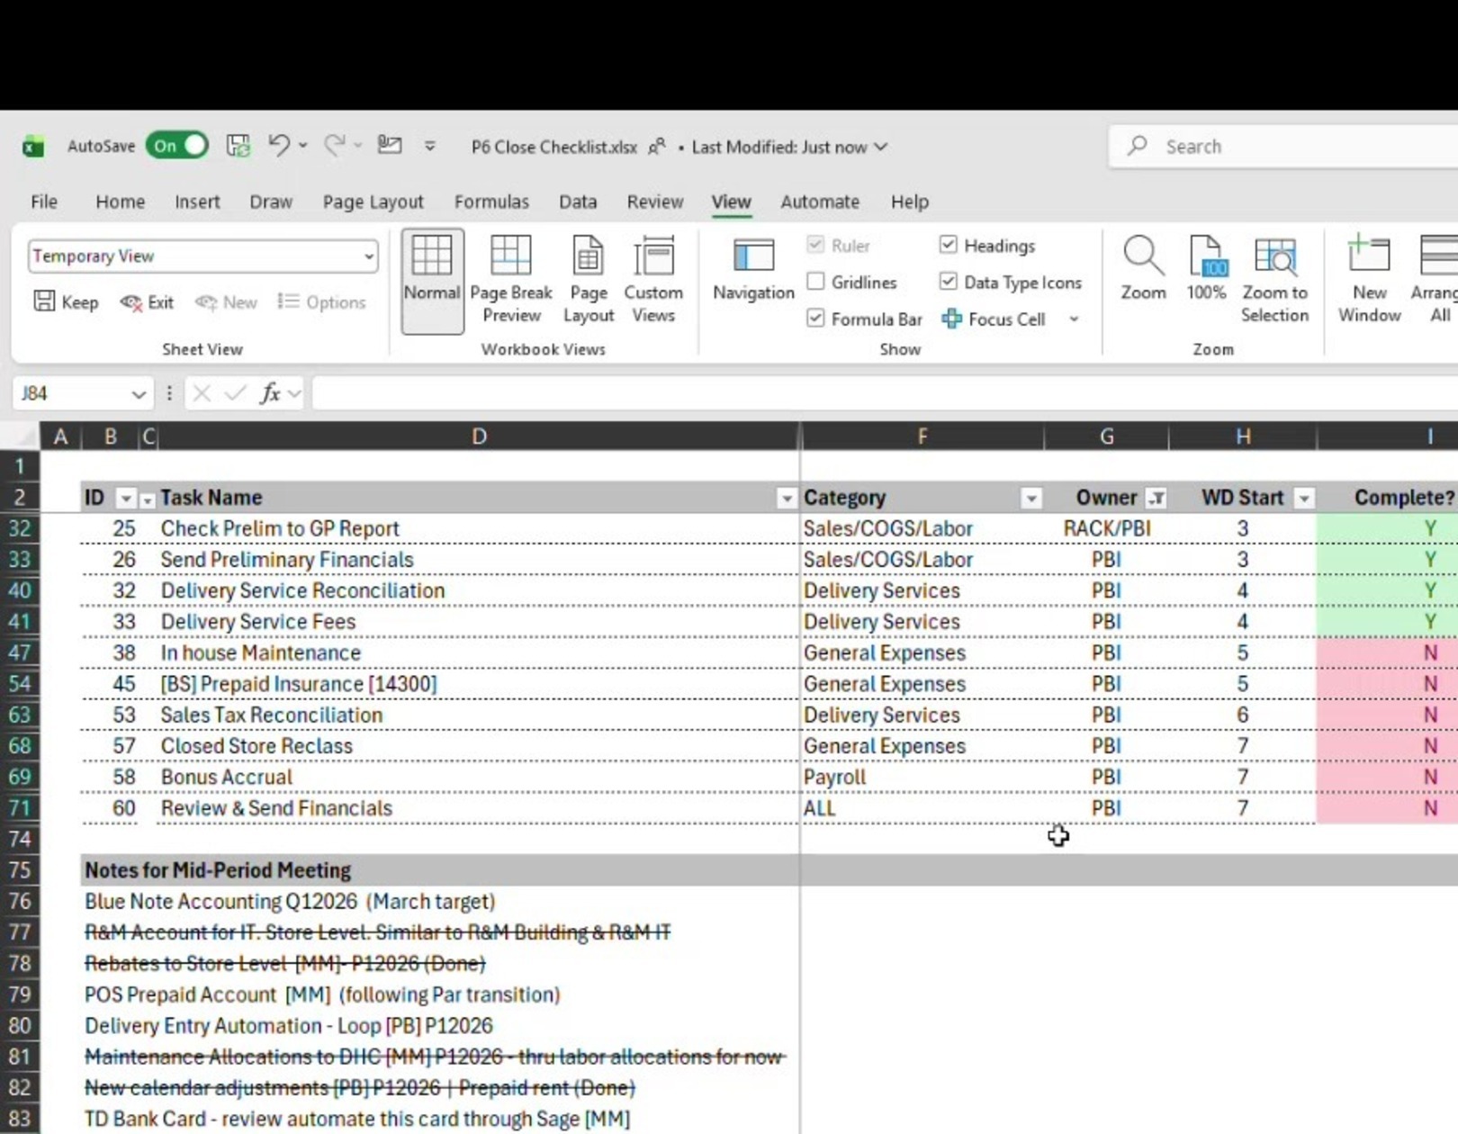Customize Quick Access Toolbar dropdown
The height and width of the screenshot is (1134, 1458).
point(430,146)
